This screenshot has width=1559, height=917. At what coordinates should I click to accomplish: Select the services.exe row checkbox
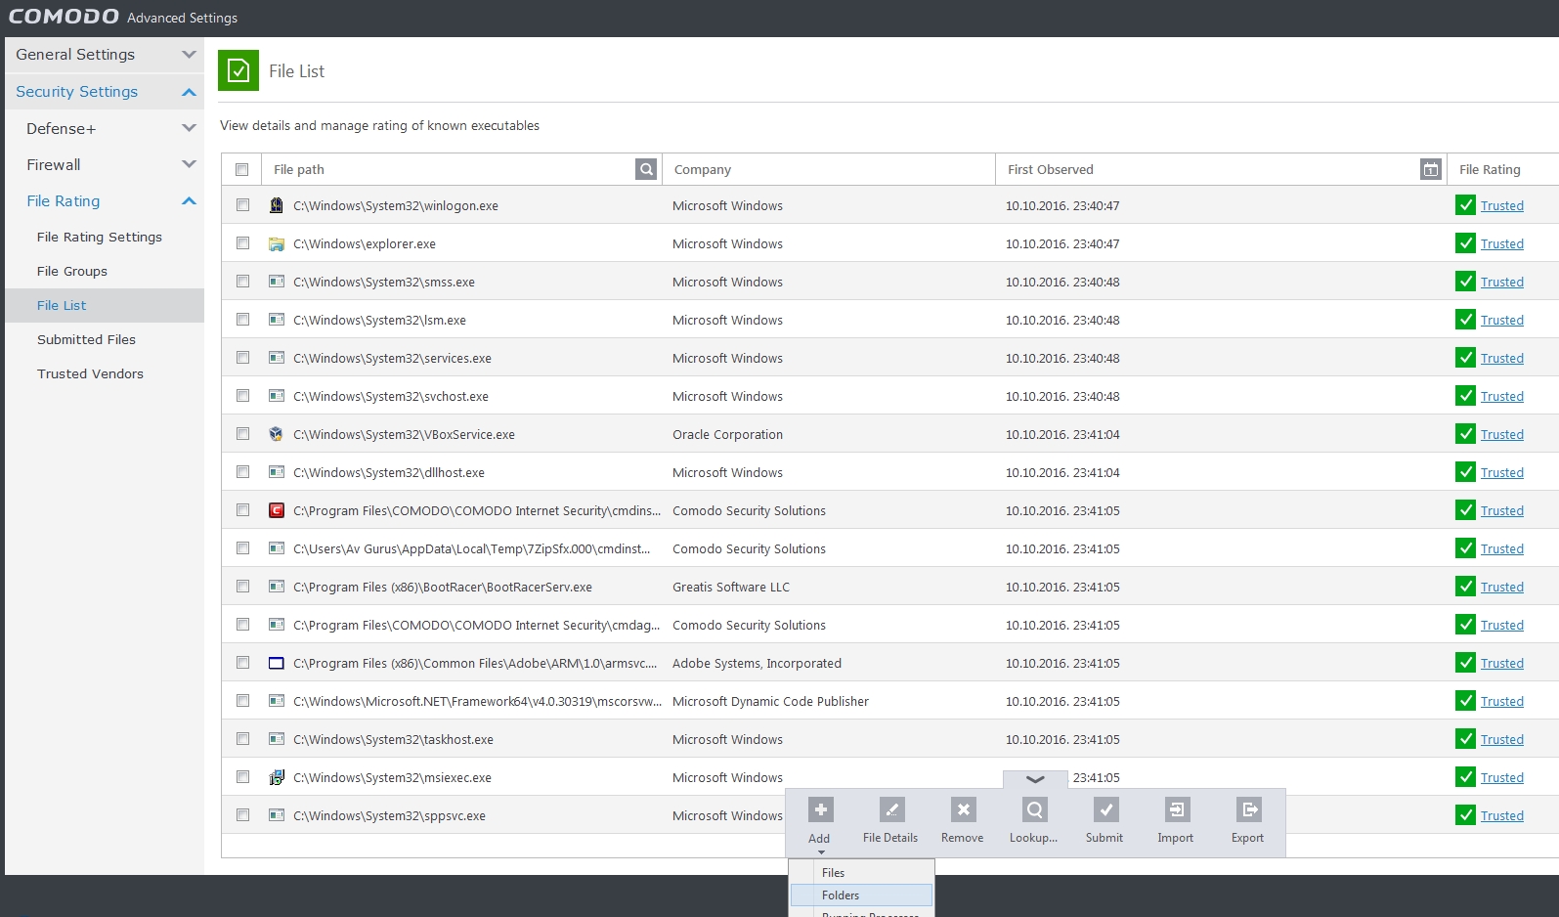(242, 358)
